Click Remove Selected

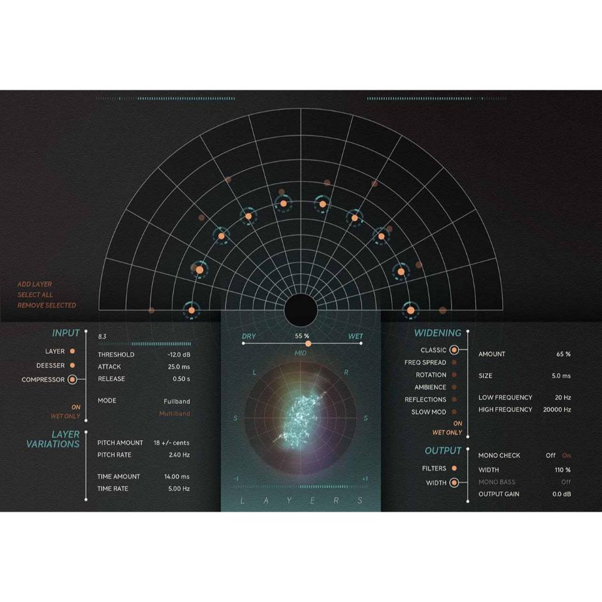pyautogui.click(x=46, y=305)
